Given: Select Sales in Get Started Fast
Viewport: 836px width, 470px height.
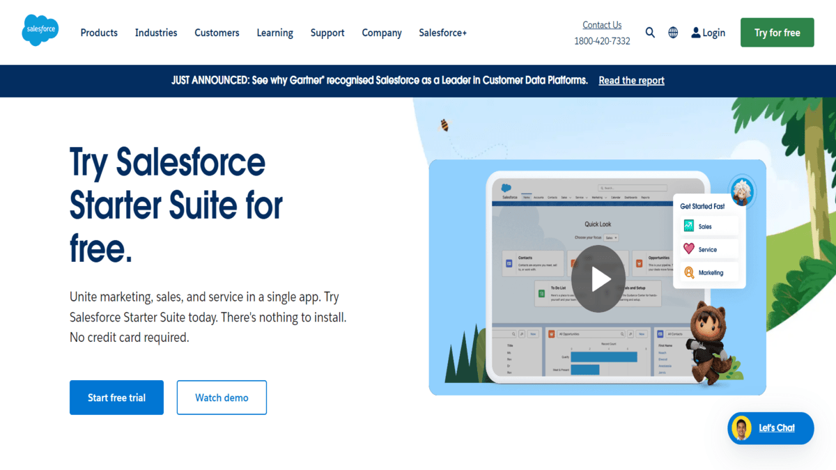Looking at the screenshot, I should (x=711, y=226).
